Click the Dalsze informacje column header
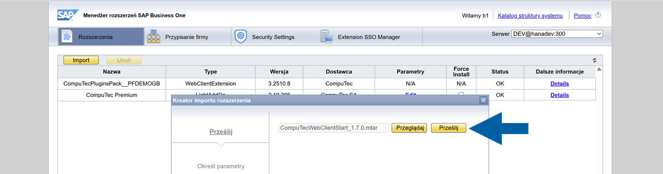 click(559, 72)
